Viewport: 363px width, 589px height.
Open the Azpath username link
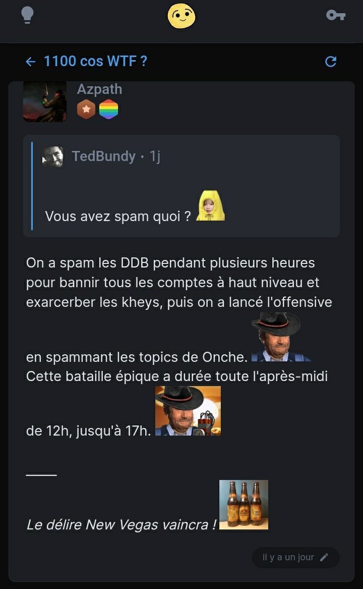(x=99, y=89)
